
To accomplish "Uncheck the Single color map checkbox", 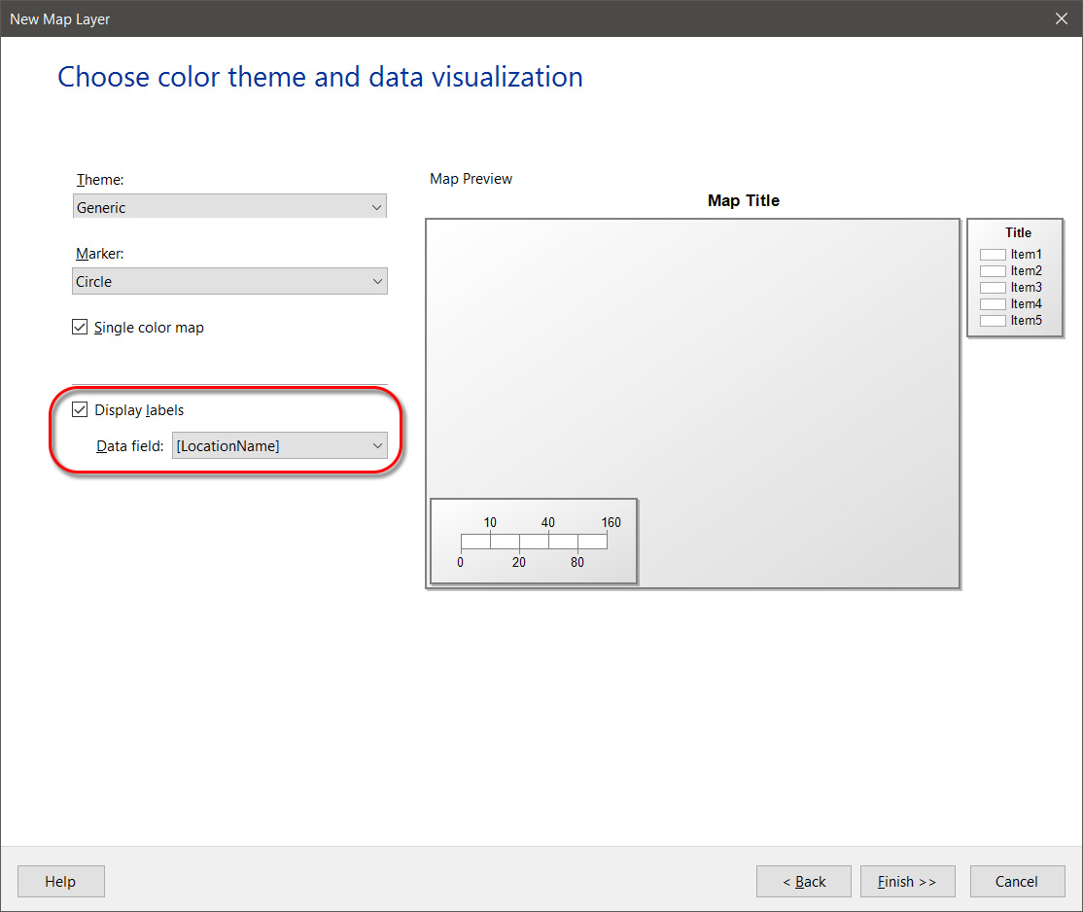I will [81, 328].
